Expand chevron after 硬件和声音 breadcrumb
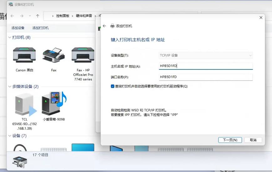The width and height of the screenshot is (272, 172). (x=95, y=16)
